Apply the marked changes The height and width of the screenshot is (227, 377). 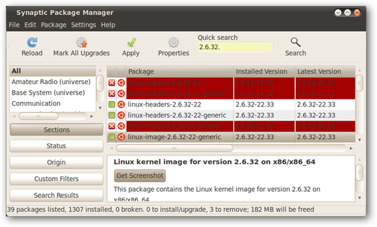[x=131, y=47]
